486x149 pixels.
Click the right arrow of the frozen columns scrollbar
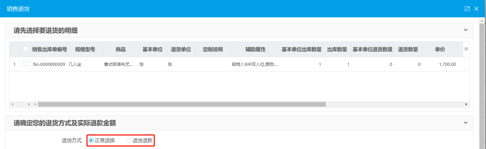coord(29,104)
